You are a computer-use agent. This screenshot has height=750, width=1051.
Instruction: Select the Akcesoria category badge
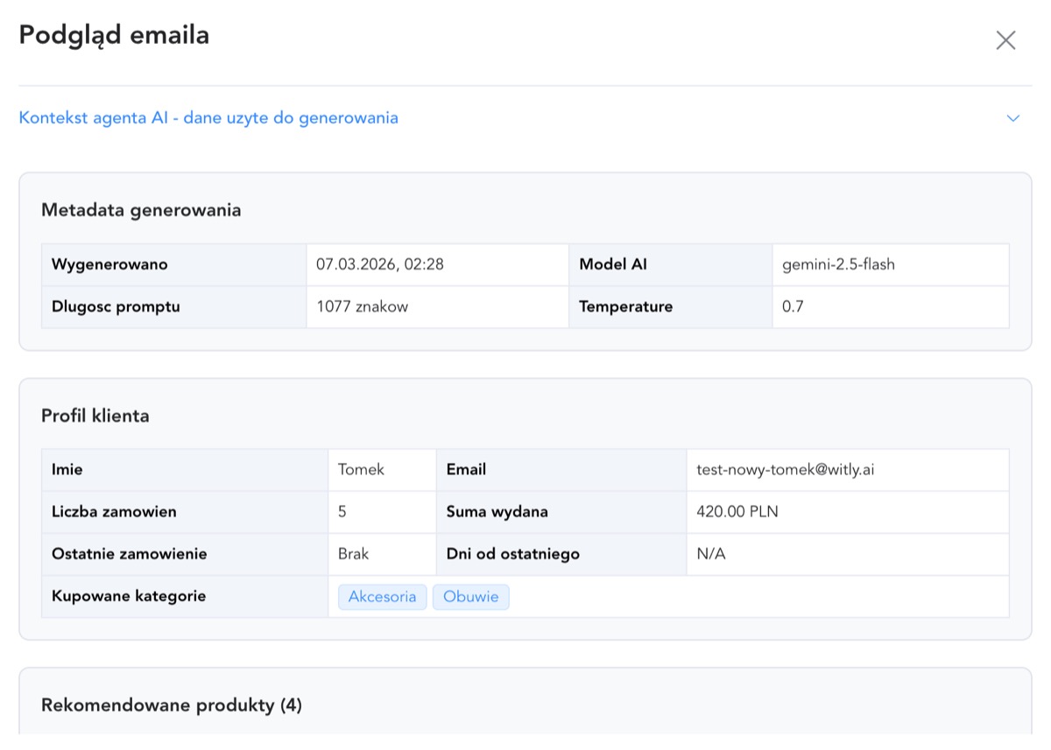tap(382, 596)
